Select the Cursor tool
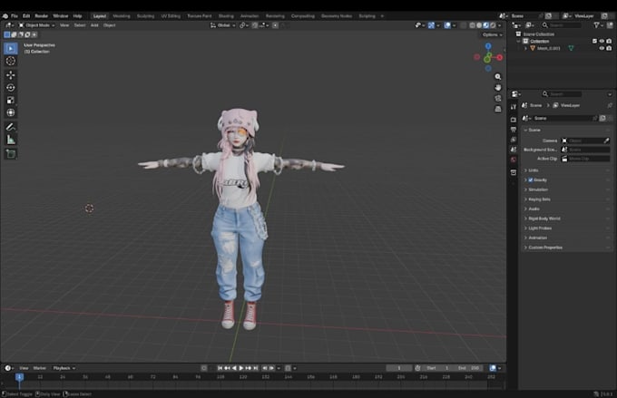Viewport: 617px width, 398px height. (x=11, y=61)
